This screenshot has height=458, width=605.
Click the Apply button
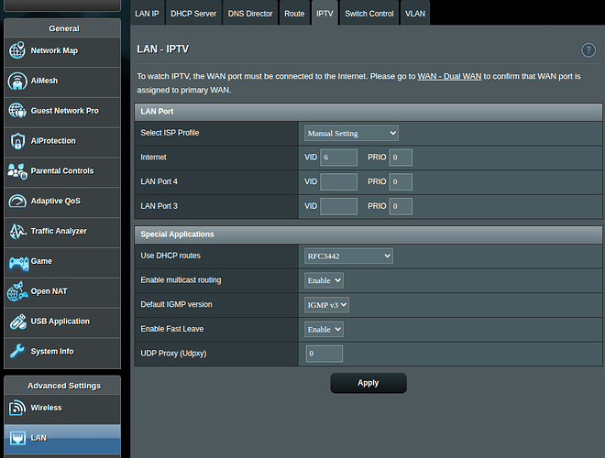click(x=368, y=383)
